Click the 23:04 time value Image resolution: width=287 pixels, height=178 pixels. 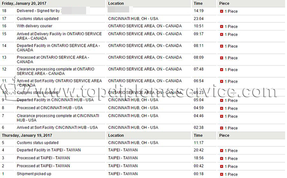(x=199, y=19)
